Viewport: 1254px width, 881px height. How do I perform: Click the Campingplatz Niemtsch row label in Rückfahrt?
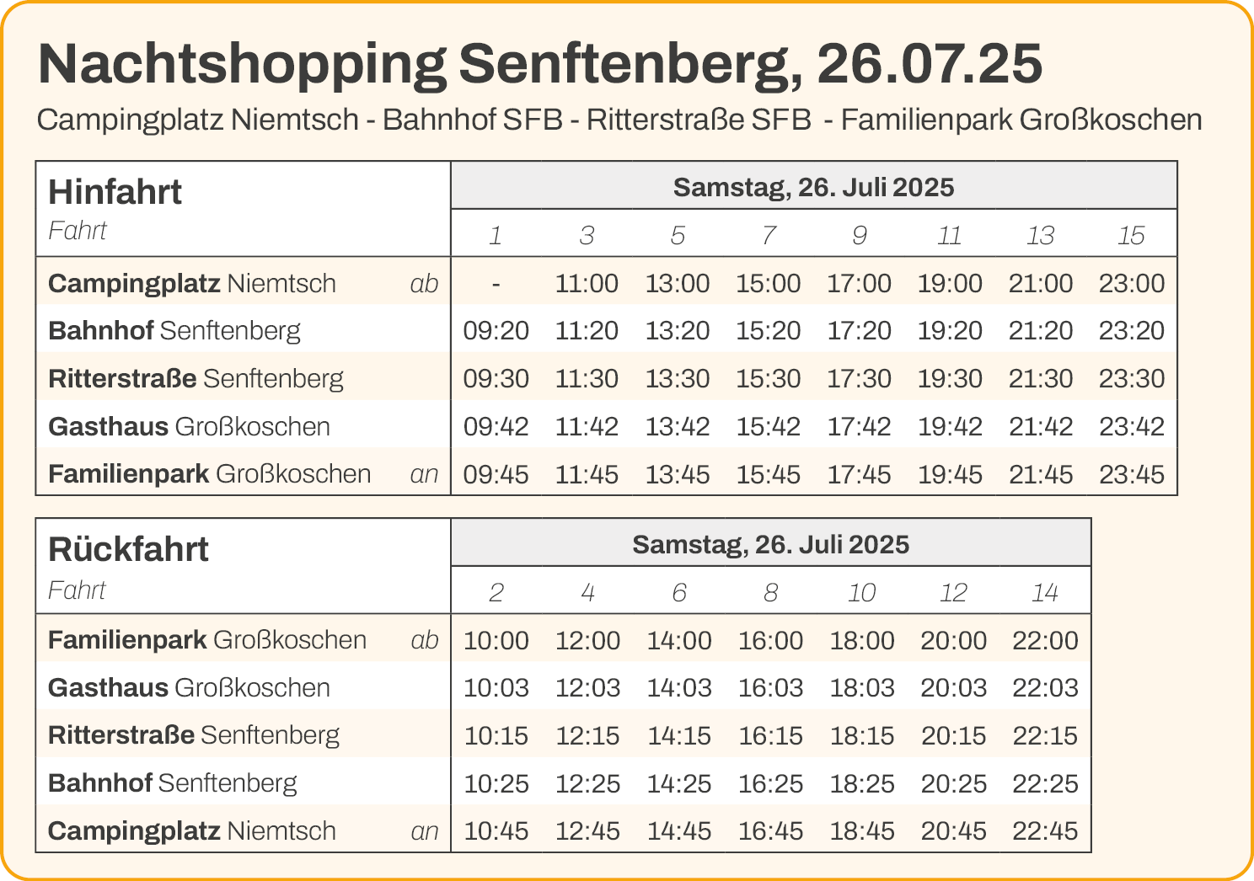click(x=192, y=831)
